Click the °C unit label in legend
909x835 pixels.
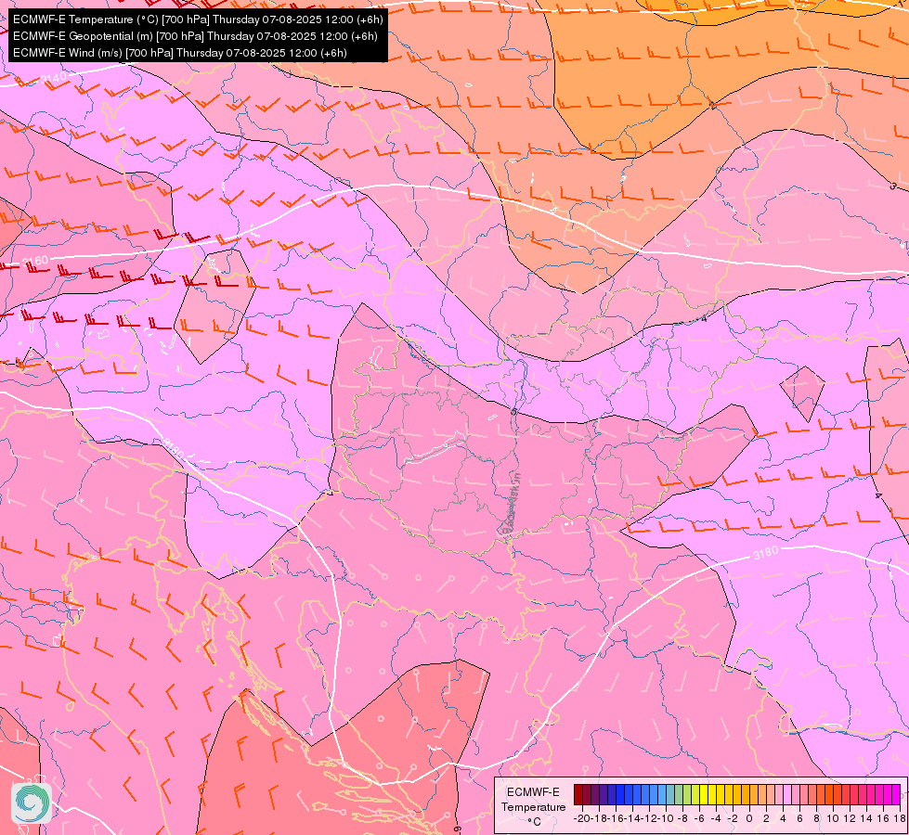tap(535, 822)
